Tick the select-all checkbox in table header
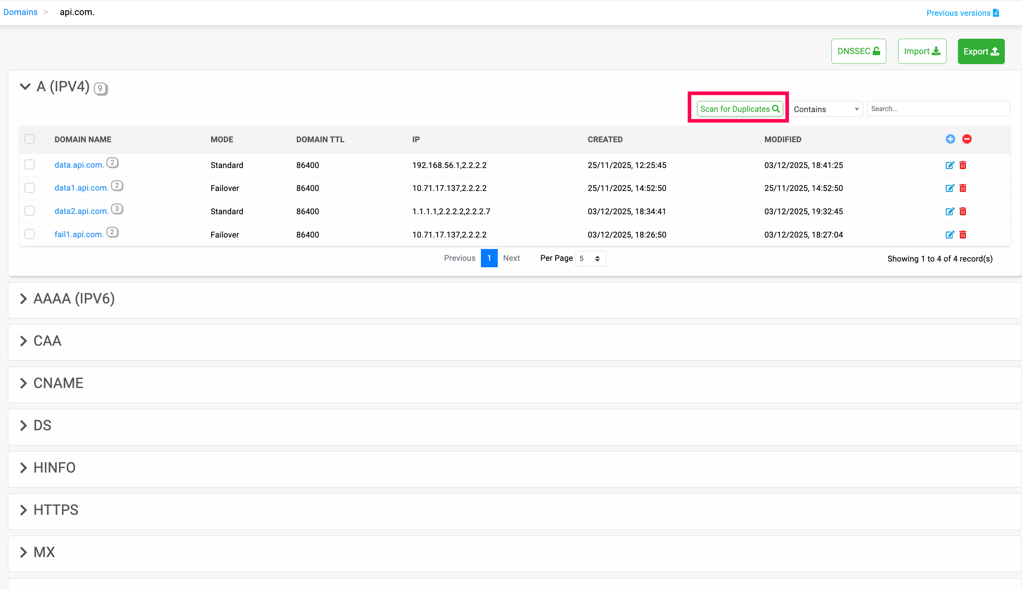 (29, 139)
